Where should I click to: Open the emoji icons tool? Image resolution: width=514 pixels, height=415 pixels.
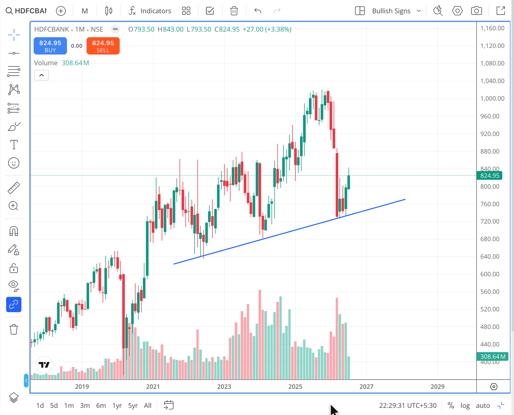pos(14,163)
